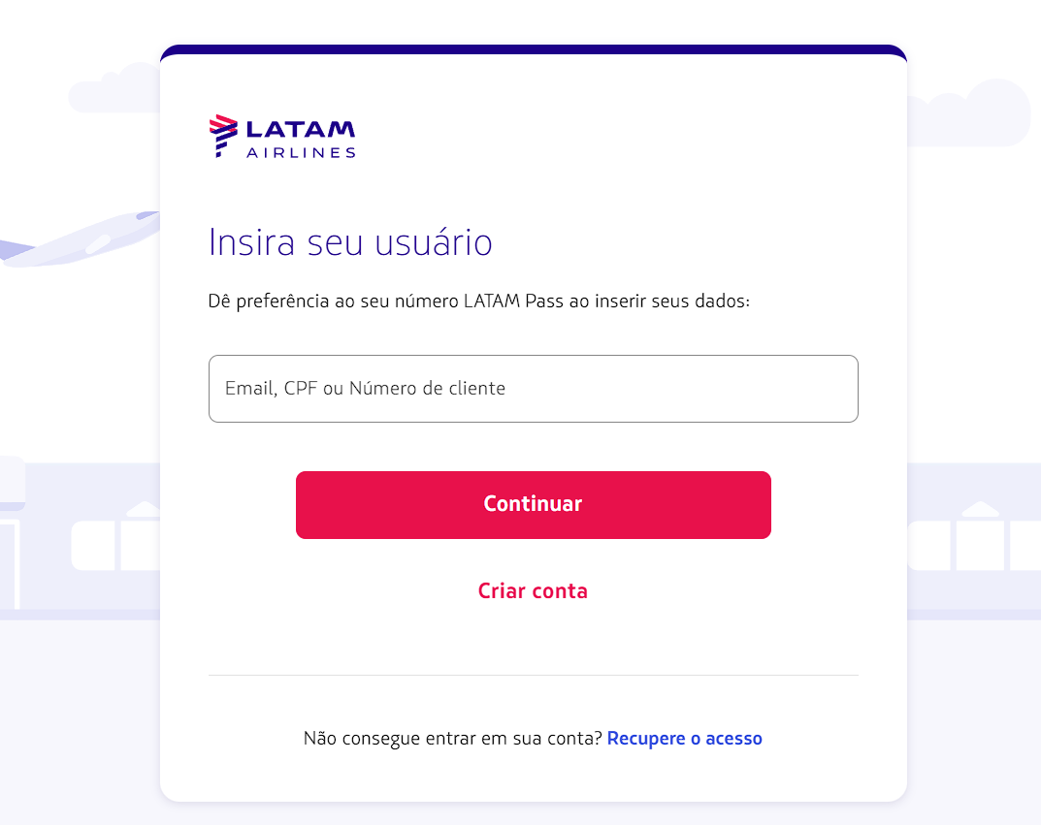Open the Criar conta link
This screenshot has height=825, width=1041.
[533, 591]
